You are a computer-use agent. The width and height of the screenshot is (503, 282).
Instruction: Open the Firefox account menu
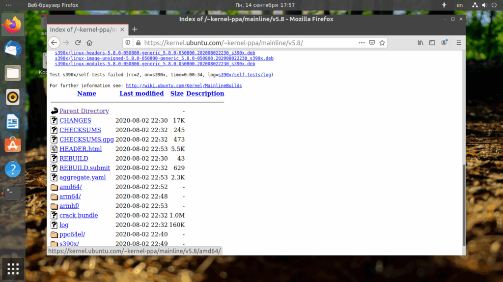click(x=444, y=43)
